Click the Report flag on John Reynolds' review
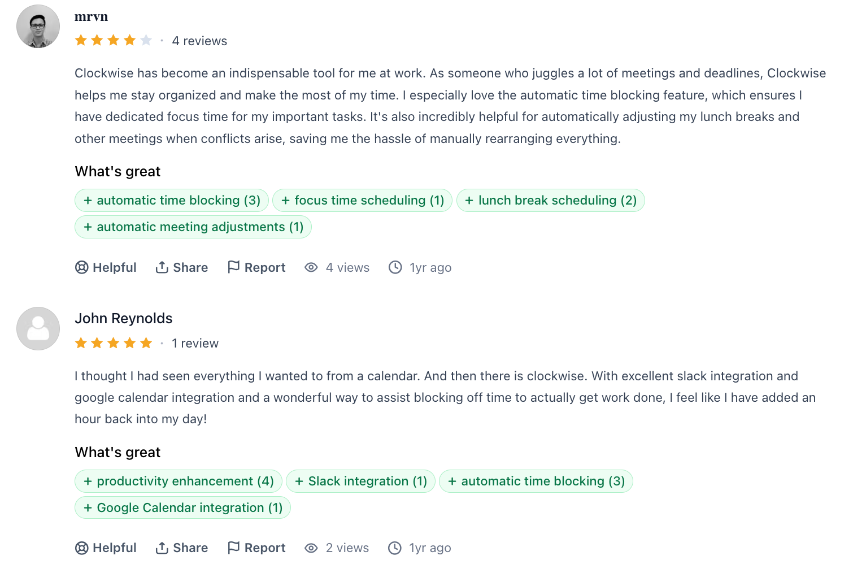The width and height of the screenshot is (853, 573). (x=235, y=547)
